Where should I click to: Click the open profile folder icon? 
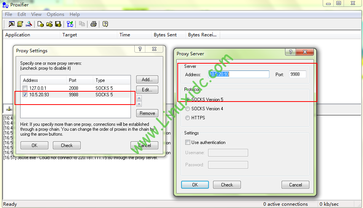click(49, 24)
